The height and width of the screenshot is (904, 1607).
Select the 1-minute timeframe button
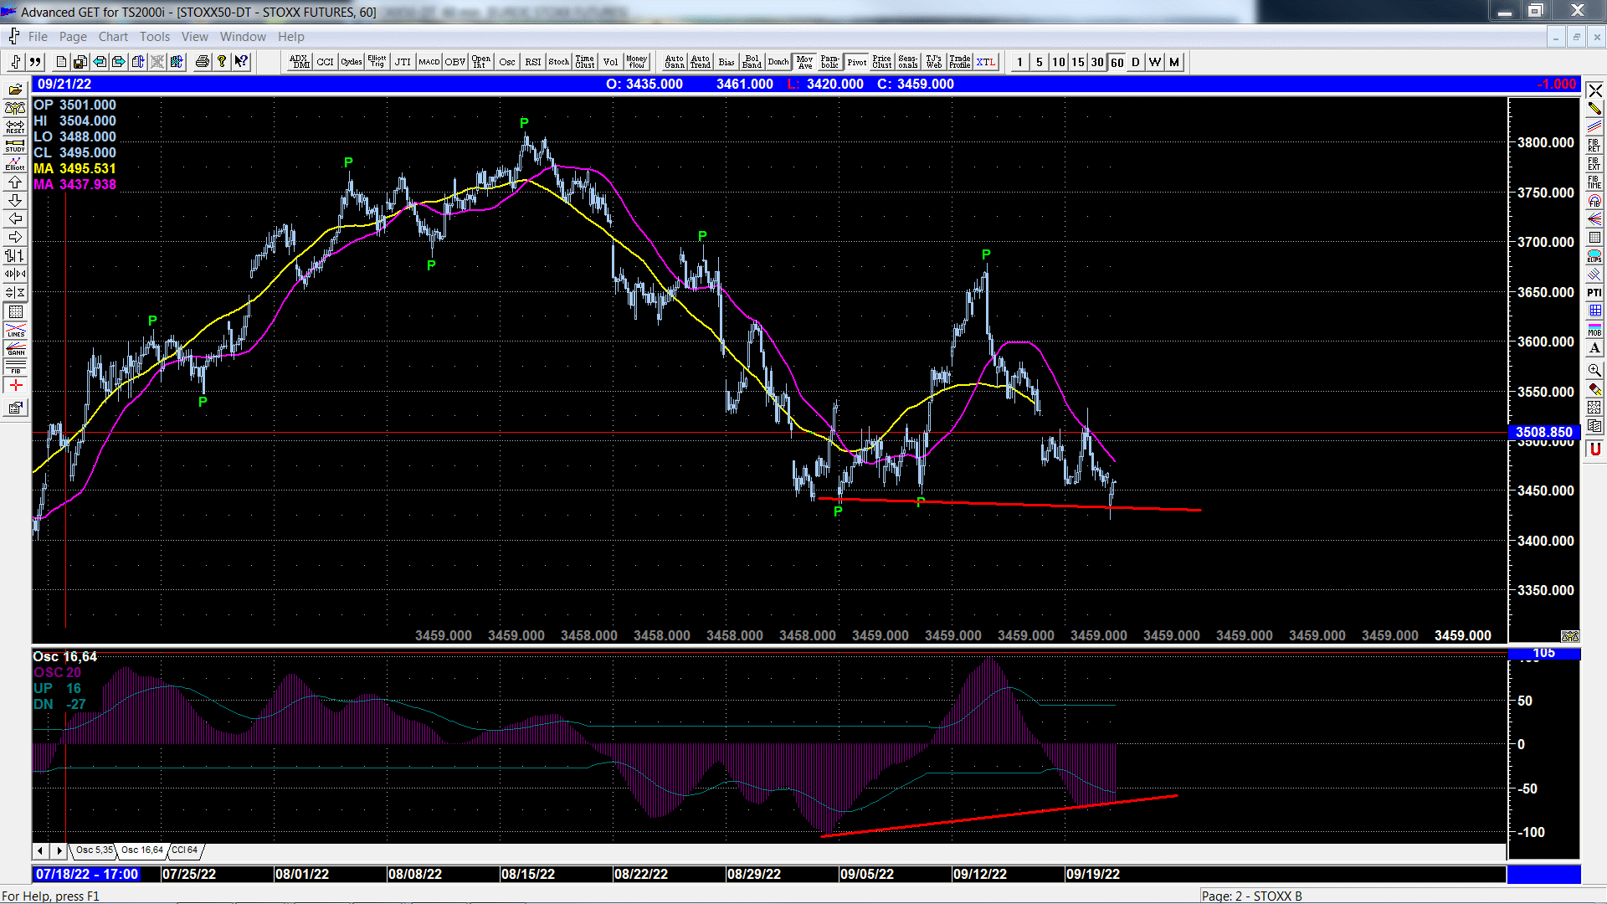tap(1019, 62)
